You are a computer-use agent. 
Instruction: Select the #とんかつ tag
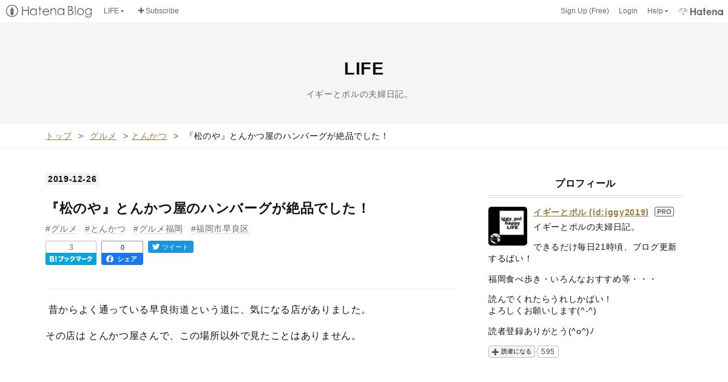(105, 229)
